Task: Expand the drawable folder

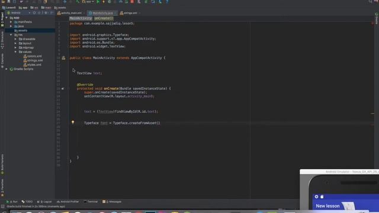Action: coord(15,39)
